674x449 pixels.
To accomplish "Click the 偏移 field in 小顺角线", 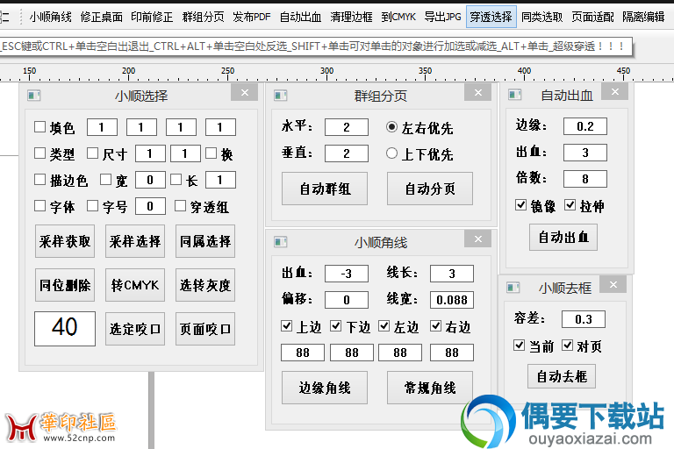I will tap(347, 300).
